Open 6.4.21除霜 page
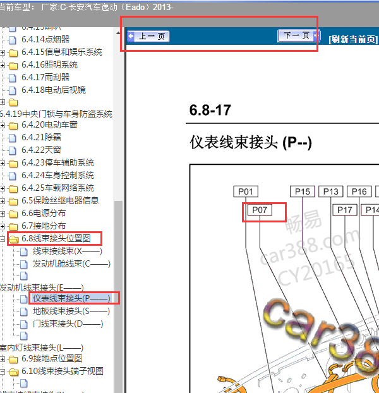Screen dimensions: 379x393 (x=41, y=137)
